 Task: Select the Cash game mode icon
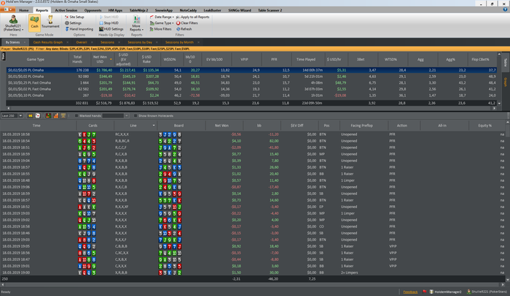[34, 23]
